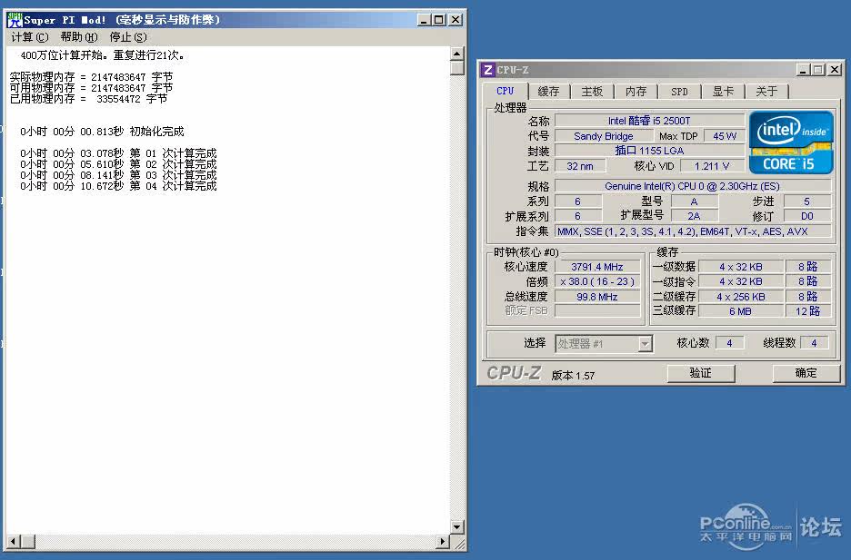
Task: Click the 99.8 MHz bus speed value
Action: click(x=597, y=297)
